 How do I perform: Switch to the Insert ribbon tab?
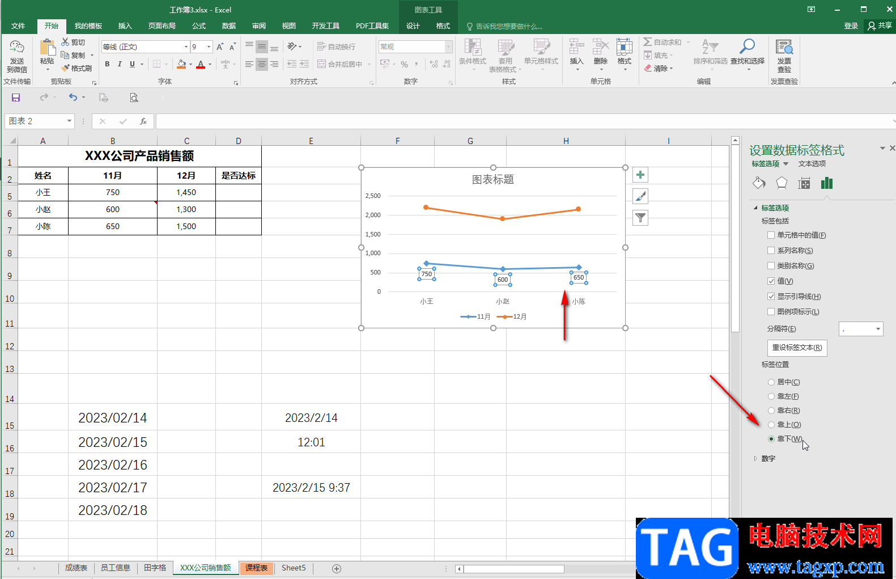[x=125, y=26]
